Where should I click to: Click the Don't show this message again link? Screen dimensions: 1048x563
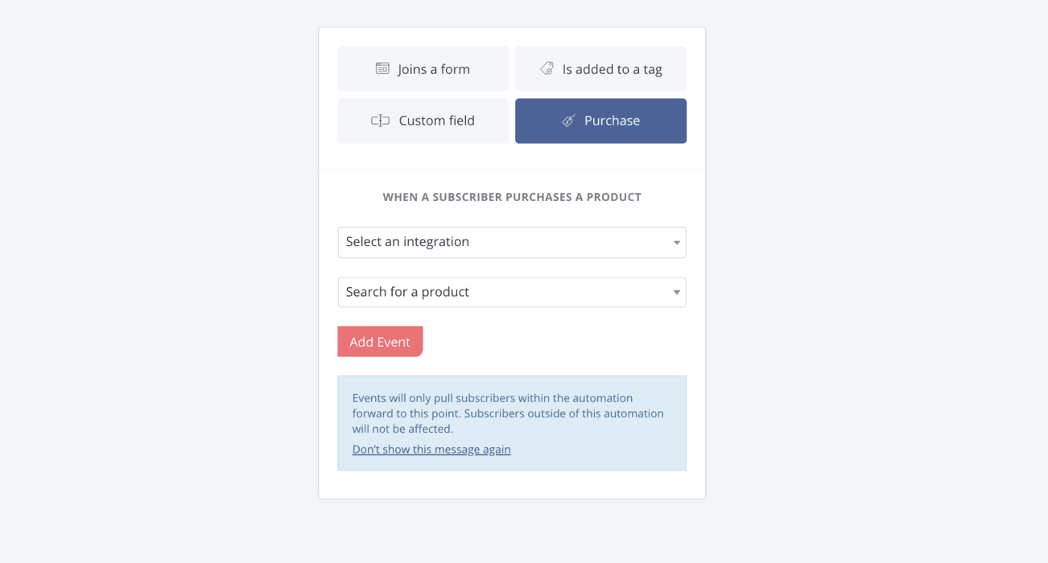[x=431, y=450]
